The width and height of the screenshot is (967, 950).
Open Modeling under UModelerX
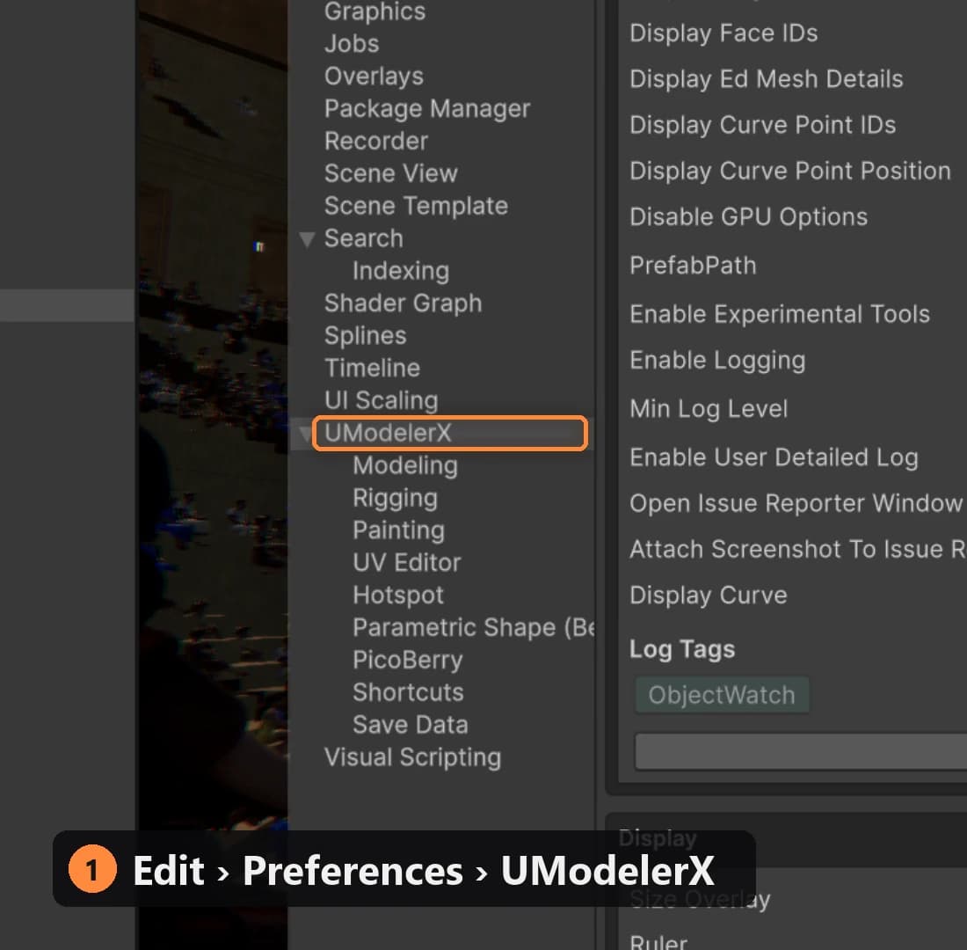point(405,465)
